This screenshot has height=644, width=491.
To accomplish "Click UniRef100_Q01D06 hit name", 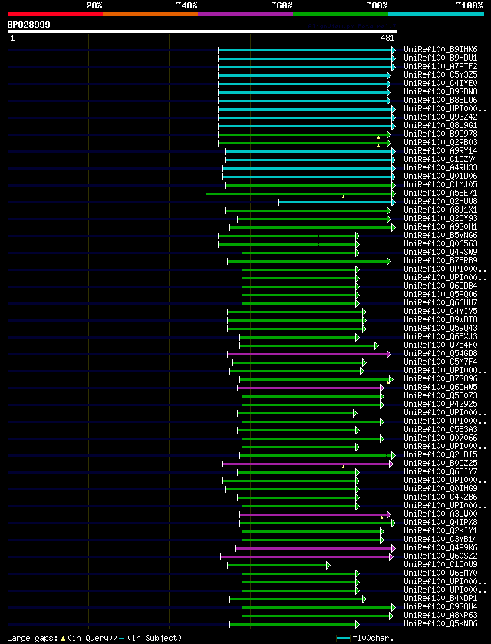I will pos(440,177).
